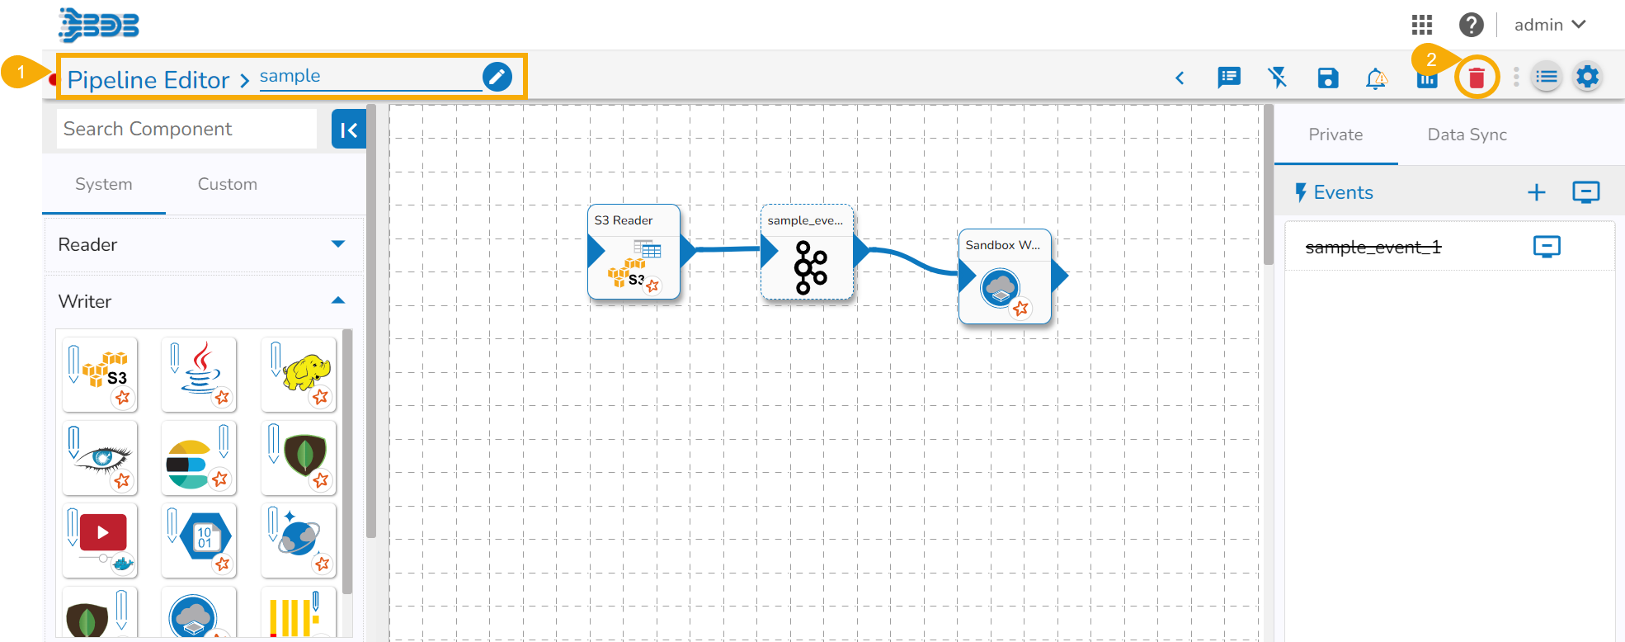1625x642 pixels.
Task: Select the S3 Writer component icon
Action: [100, 375]
